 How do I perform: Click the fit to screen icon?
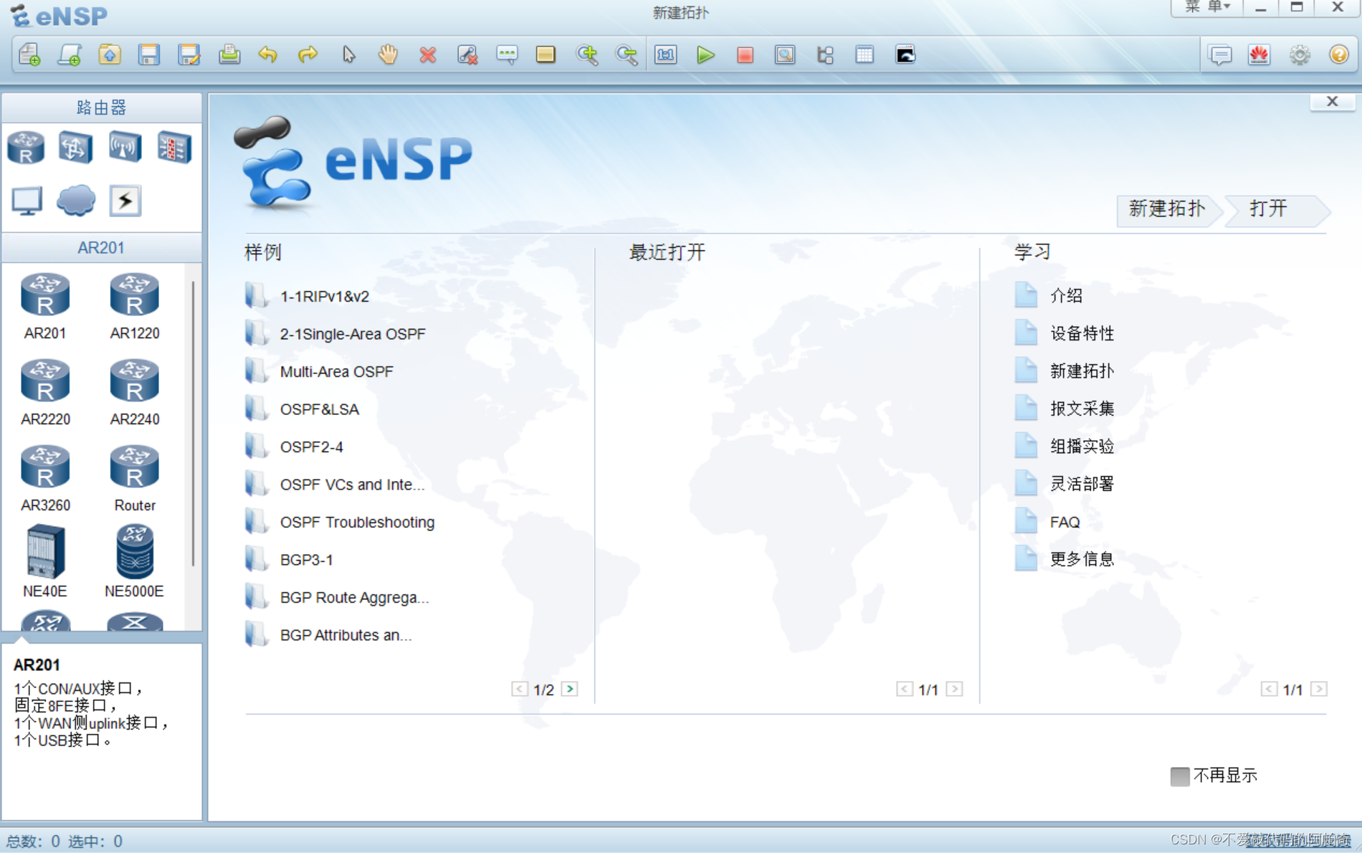(665, 54)
